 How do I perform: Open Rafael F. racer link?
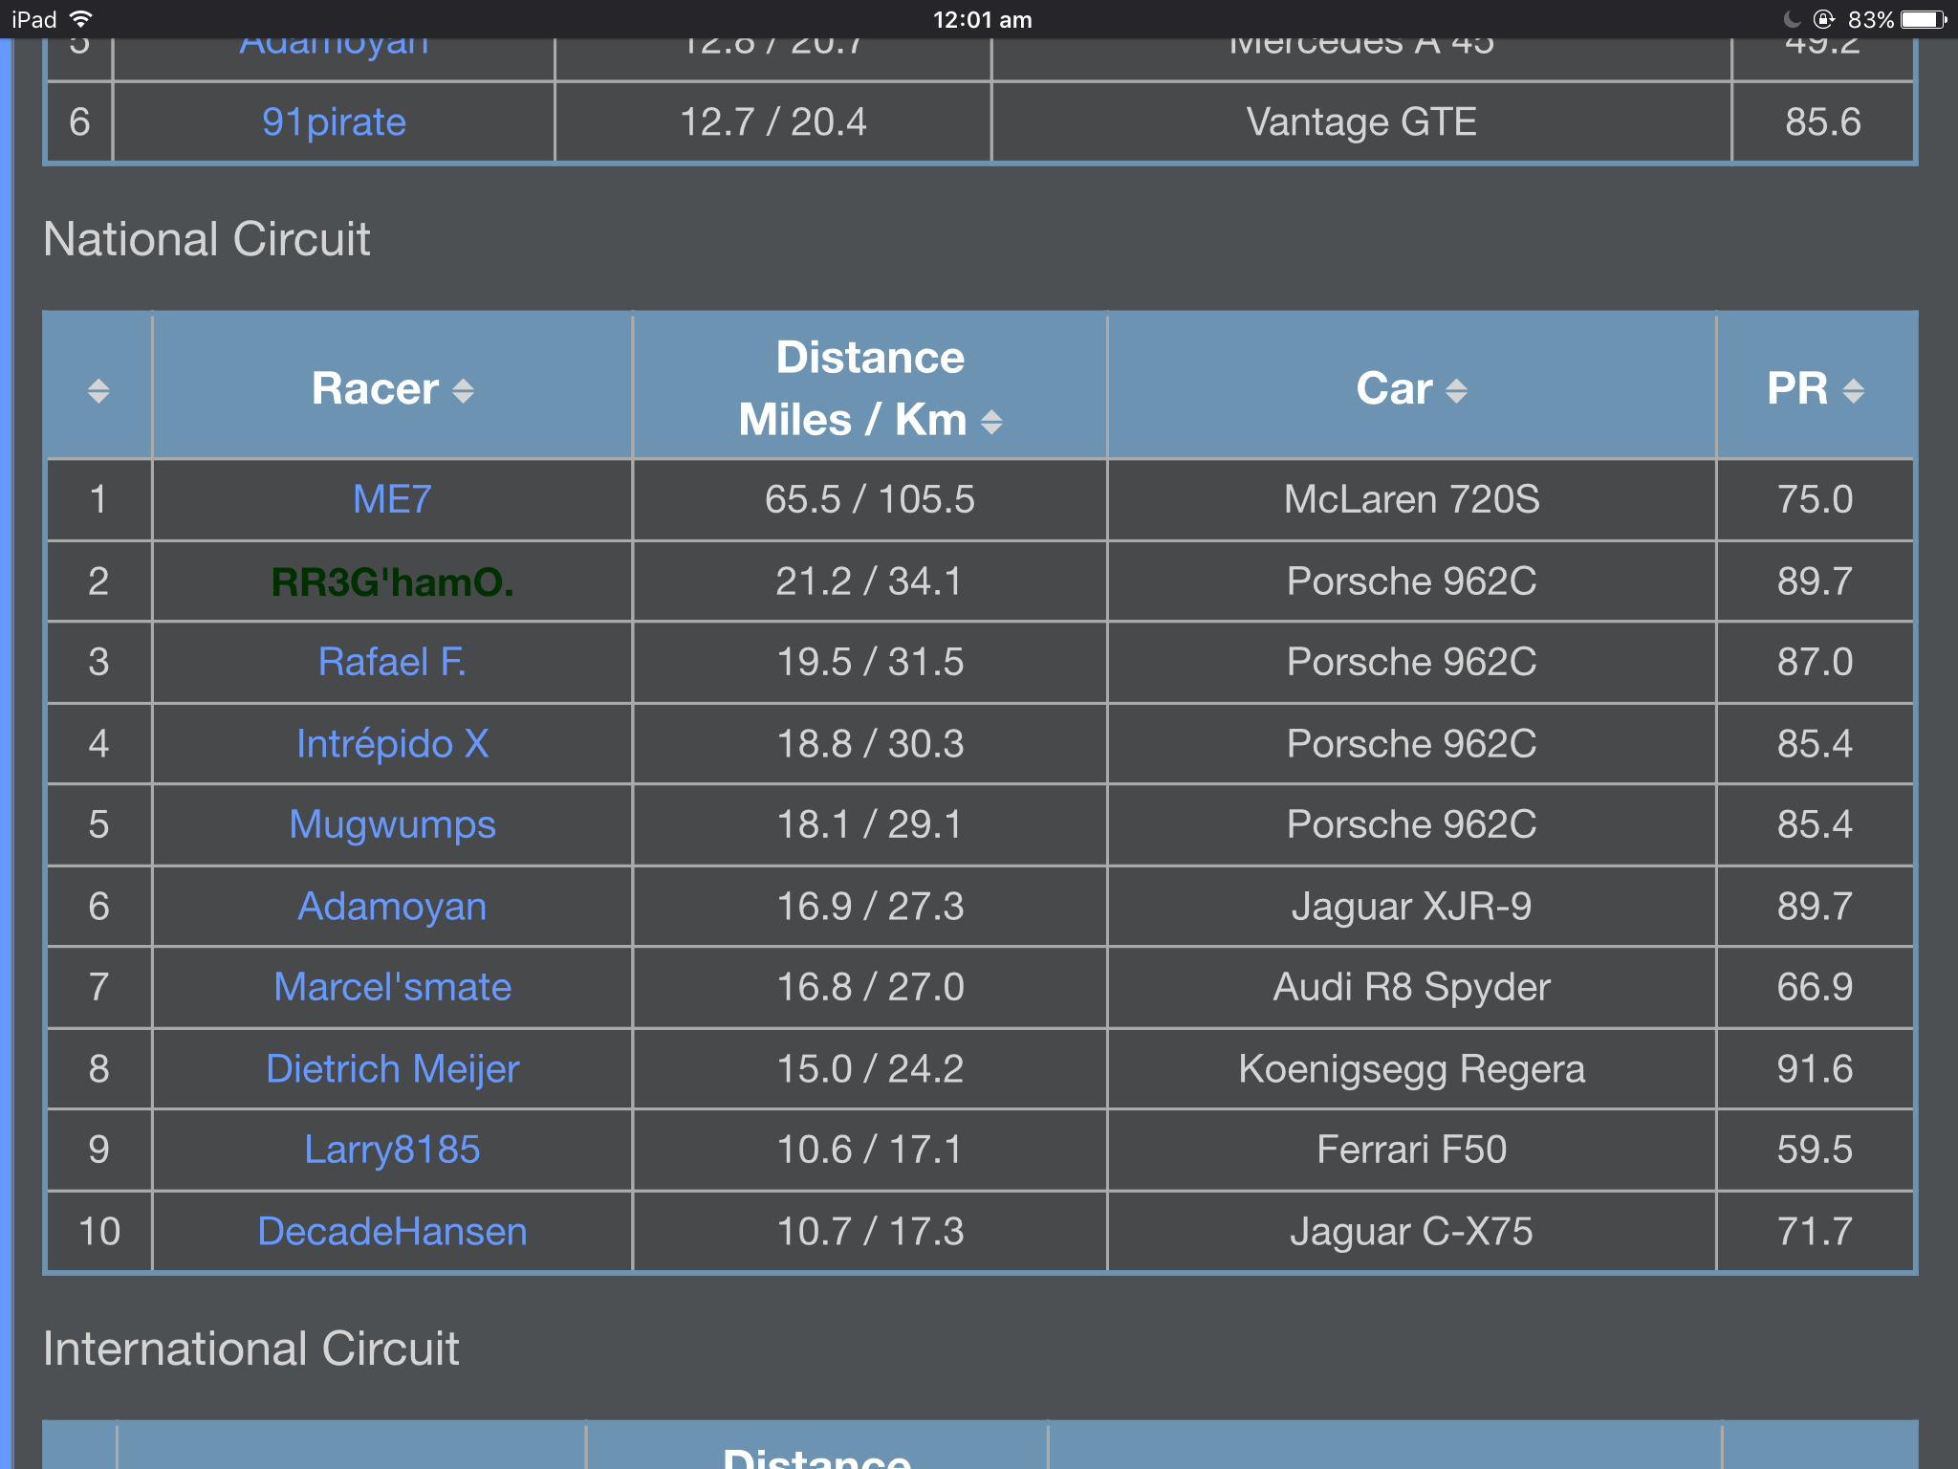click(x=392, y=662)
